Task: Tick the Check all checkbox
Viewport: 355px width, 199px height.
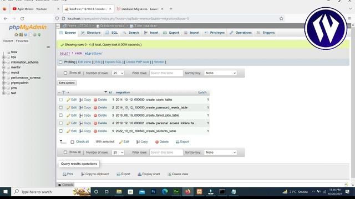Action: pos(72,142)
